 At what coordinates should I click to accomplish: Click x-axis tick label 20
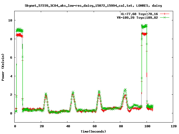(42, 126)
